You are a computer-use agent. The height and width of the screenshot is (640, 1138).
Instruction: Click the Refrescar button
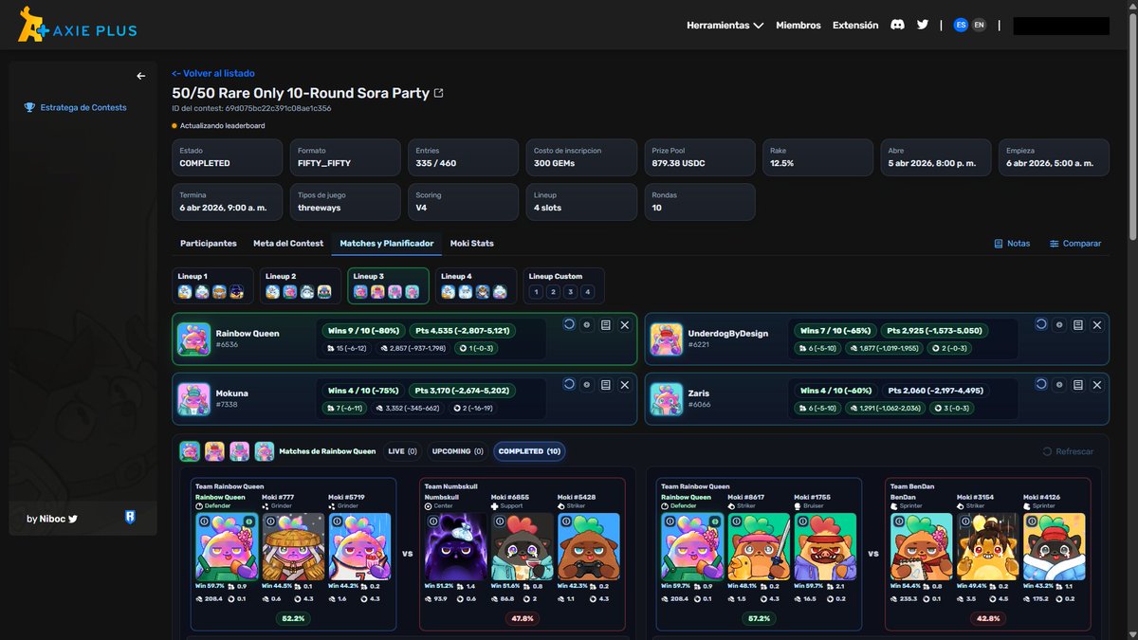click(1068, 451)
